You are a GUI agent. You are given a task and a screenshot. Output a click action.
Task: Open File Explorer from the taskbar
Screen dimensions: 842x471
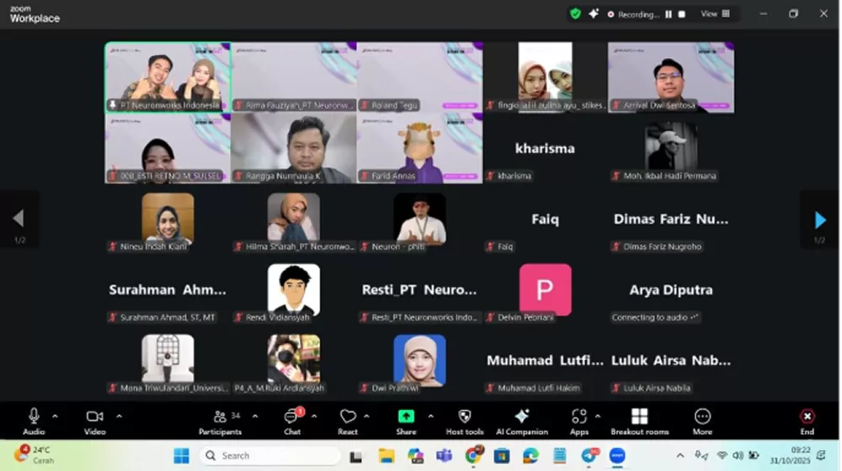click(386, 456)
